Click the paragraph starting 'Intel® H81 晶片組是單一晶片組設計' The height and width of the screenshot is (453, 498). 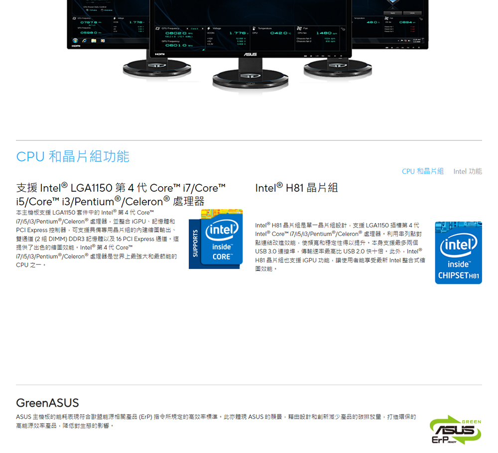coord(340,247)
